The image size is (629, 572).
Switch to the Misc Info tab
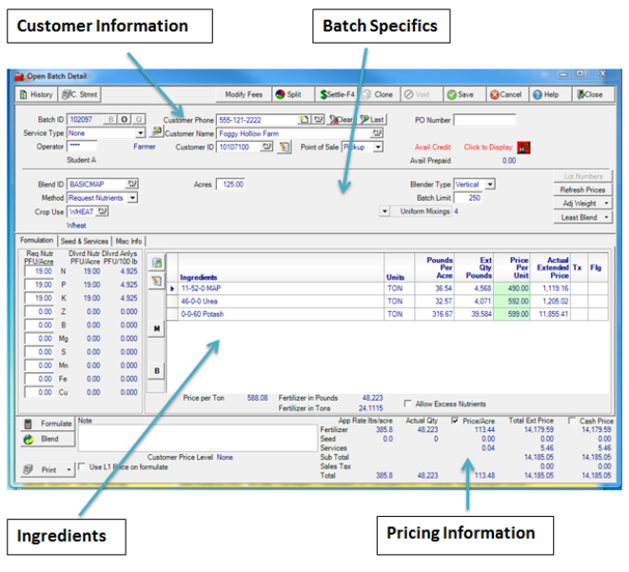[128, 242]
